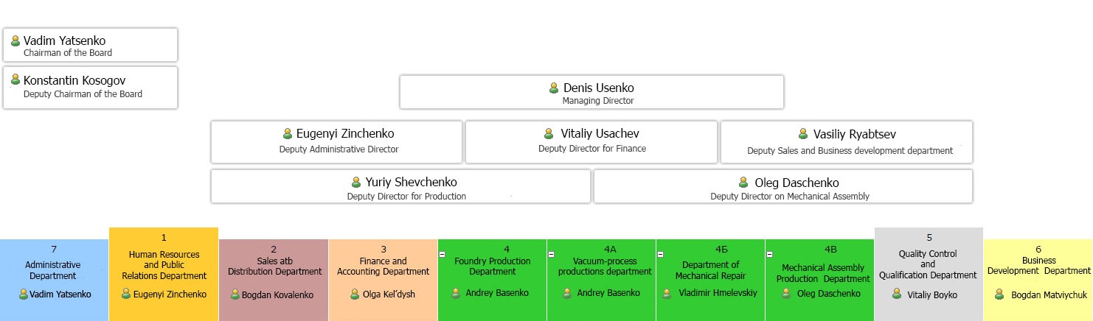This screenshot has width=1093, height=321.
Task: Select the Quality Control and Qualification Department
Action: pos(928,264)
